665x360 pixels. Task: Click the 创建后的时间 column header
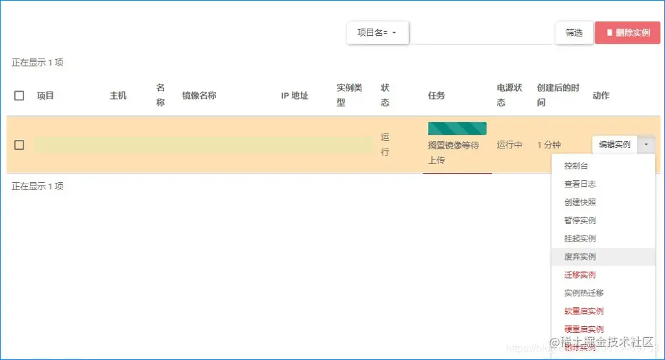click(558, 95)
